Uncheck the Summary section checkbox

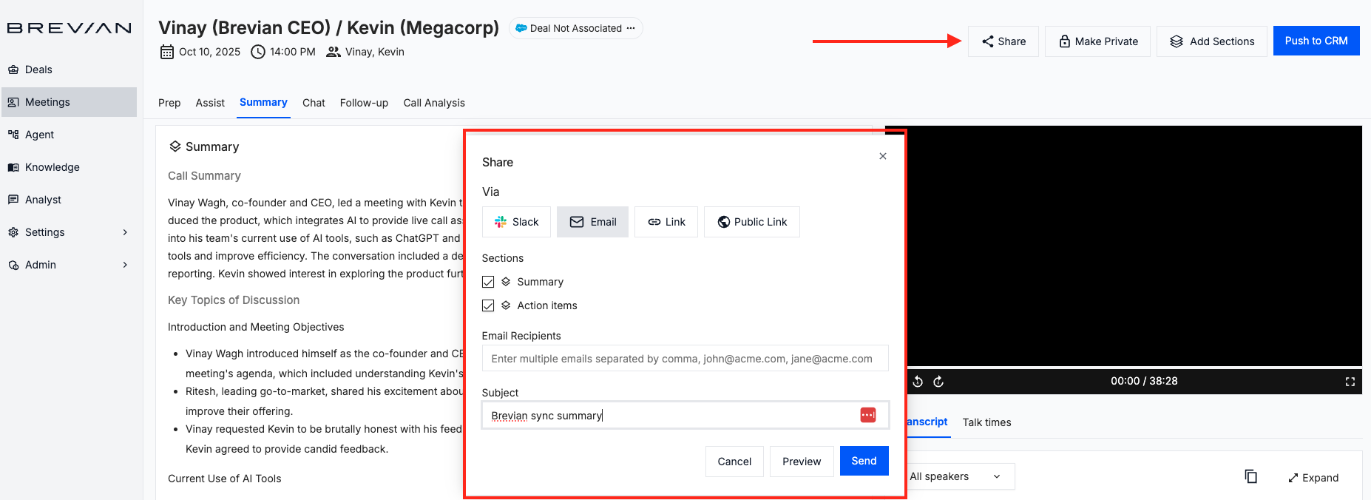pos(488,282)
